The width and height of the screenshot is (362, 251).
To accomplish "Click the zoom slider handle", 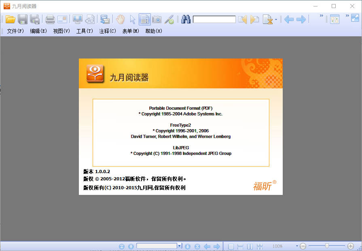I will [x=327, y=246].
